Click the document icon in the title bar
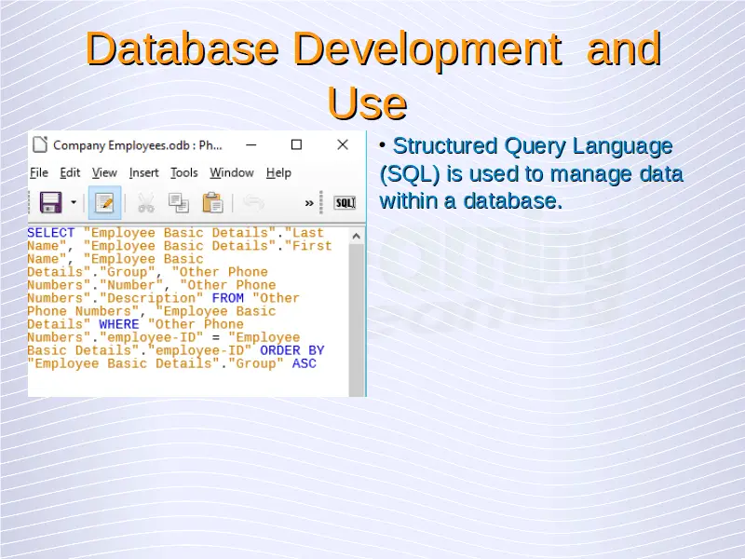Image resolution: width=745 pixels, height=559 pixels. [40, 144]
